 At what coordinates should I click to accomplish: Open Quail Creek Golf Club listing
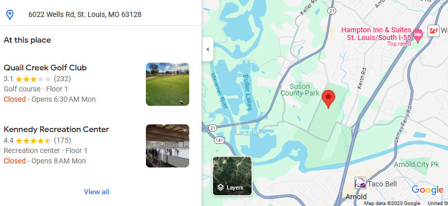(x=45, y=68)
